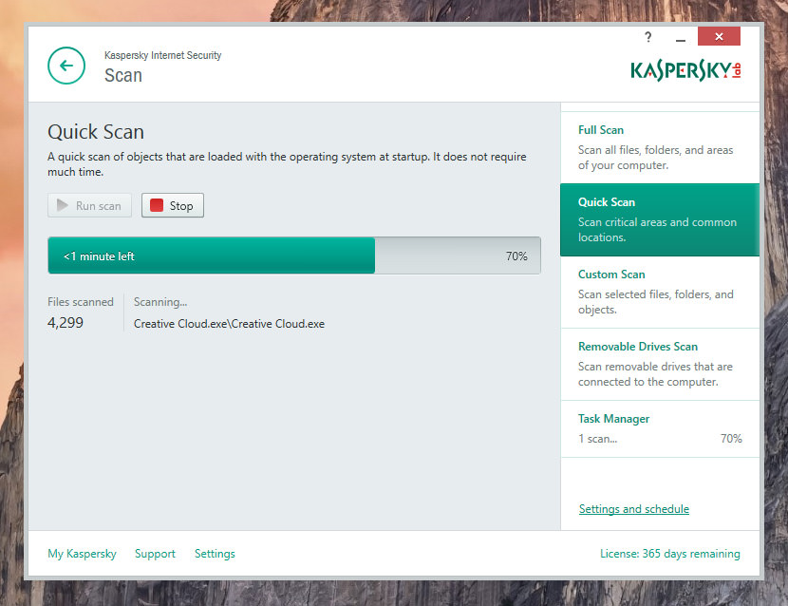Open Settings in the footer

(x=215, y=554)
